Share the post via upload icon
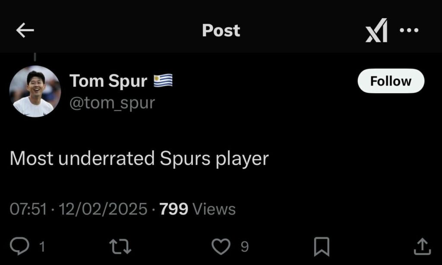The height and width of the screenshot is (265, 442). click(x=422, y=246)
